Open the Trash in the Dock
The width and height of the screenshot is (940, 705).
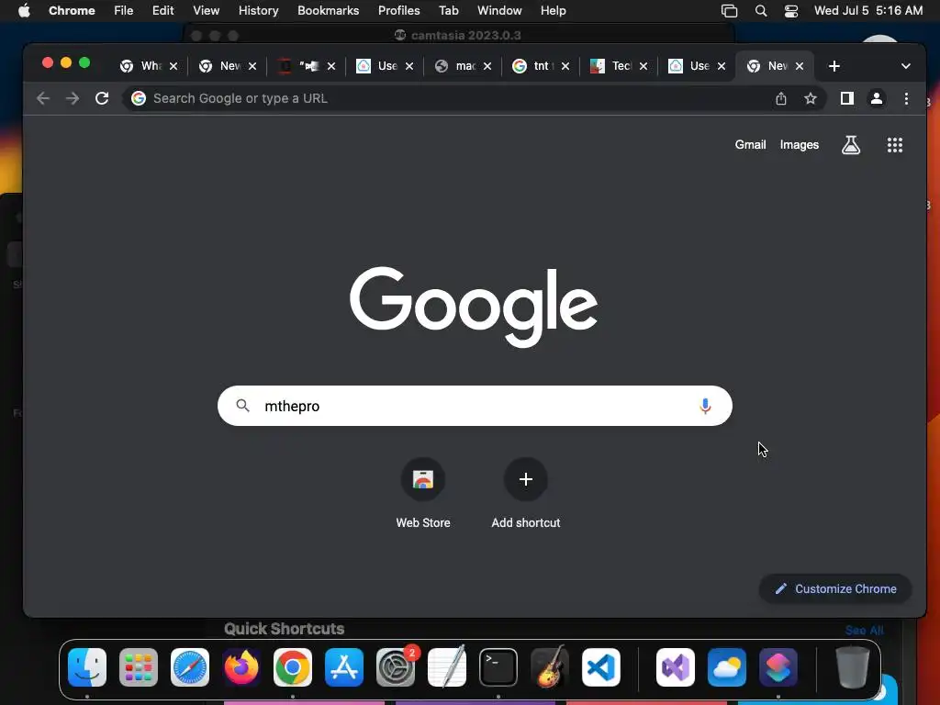(853, 667)
